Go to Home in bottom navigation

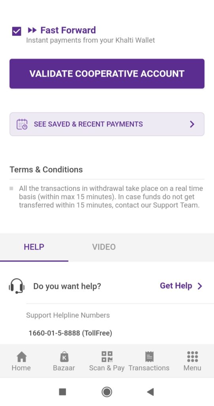pyautogui.click(x=21, y=362)
